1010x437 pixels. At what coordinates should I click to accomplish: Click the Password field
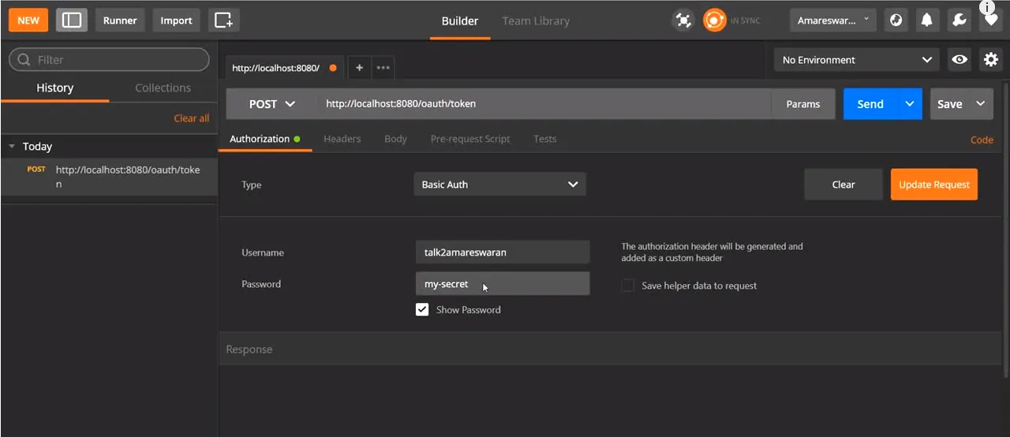point(503,284)
